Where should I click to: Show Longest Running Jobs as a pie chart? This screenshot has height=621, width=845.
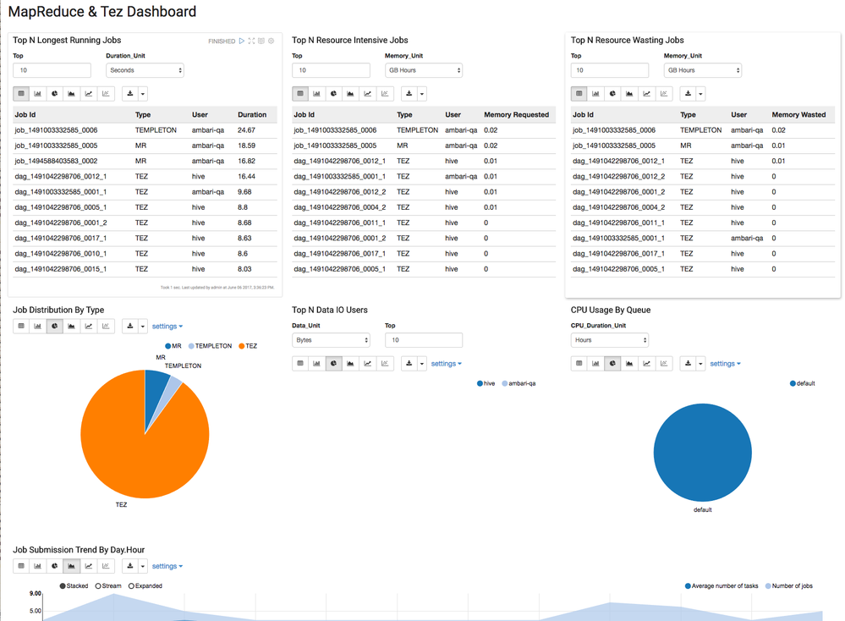(54, 94)
